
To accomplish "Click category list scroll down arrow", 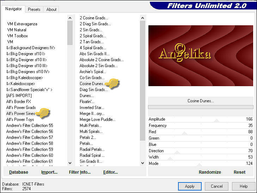I will pyautogui.click(x=70, y=163).
